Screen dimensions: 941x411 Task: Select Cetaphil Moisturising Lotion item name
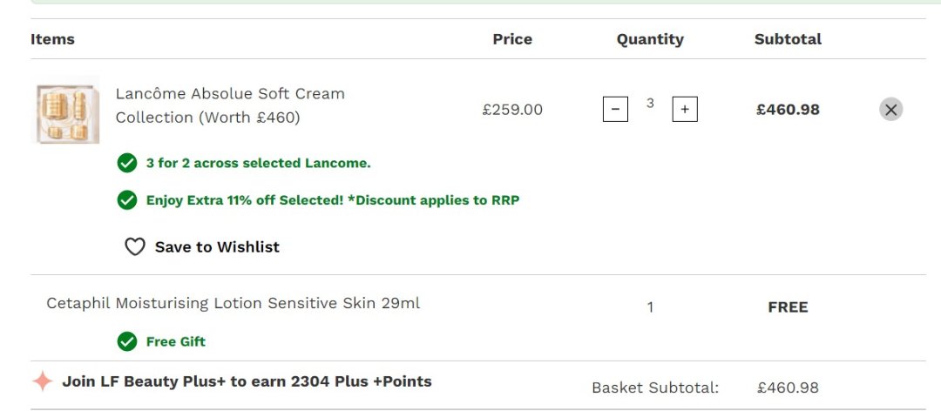[x=234, y=303]
